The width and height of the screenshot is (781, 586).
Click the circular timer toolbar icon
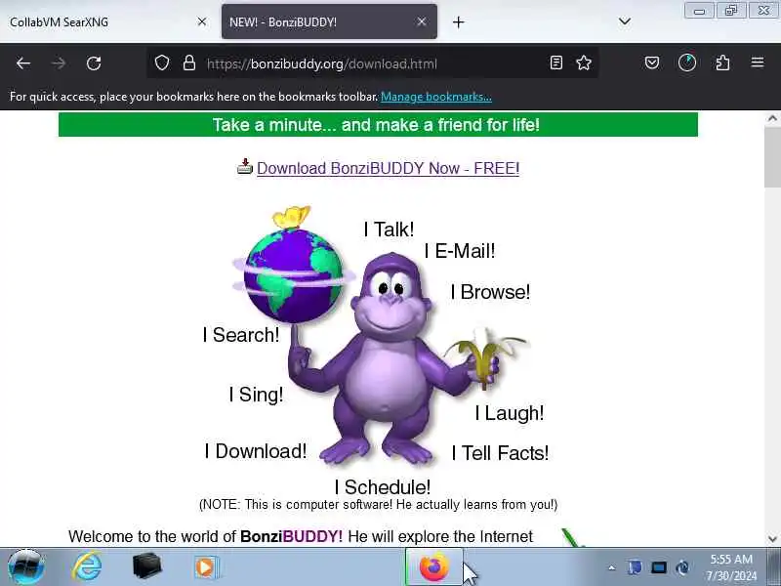[687, 63]
